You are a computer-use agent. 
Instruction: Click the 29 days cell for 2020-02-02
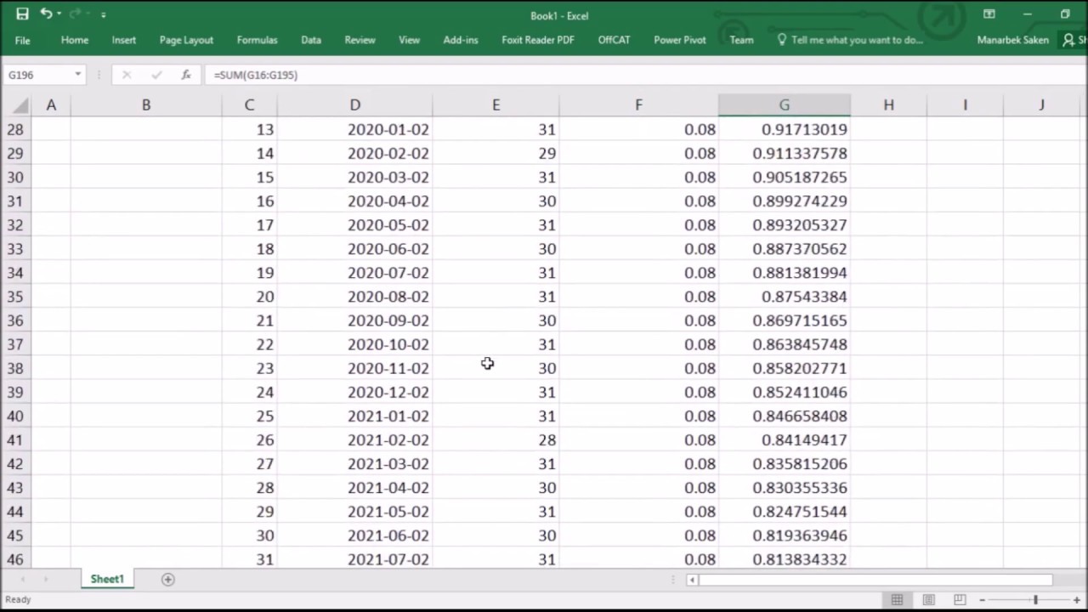click(x=496, y=153)
